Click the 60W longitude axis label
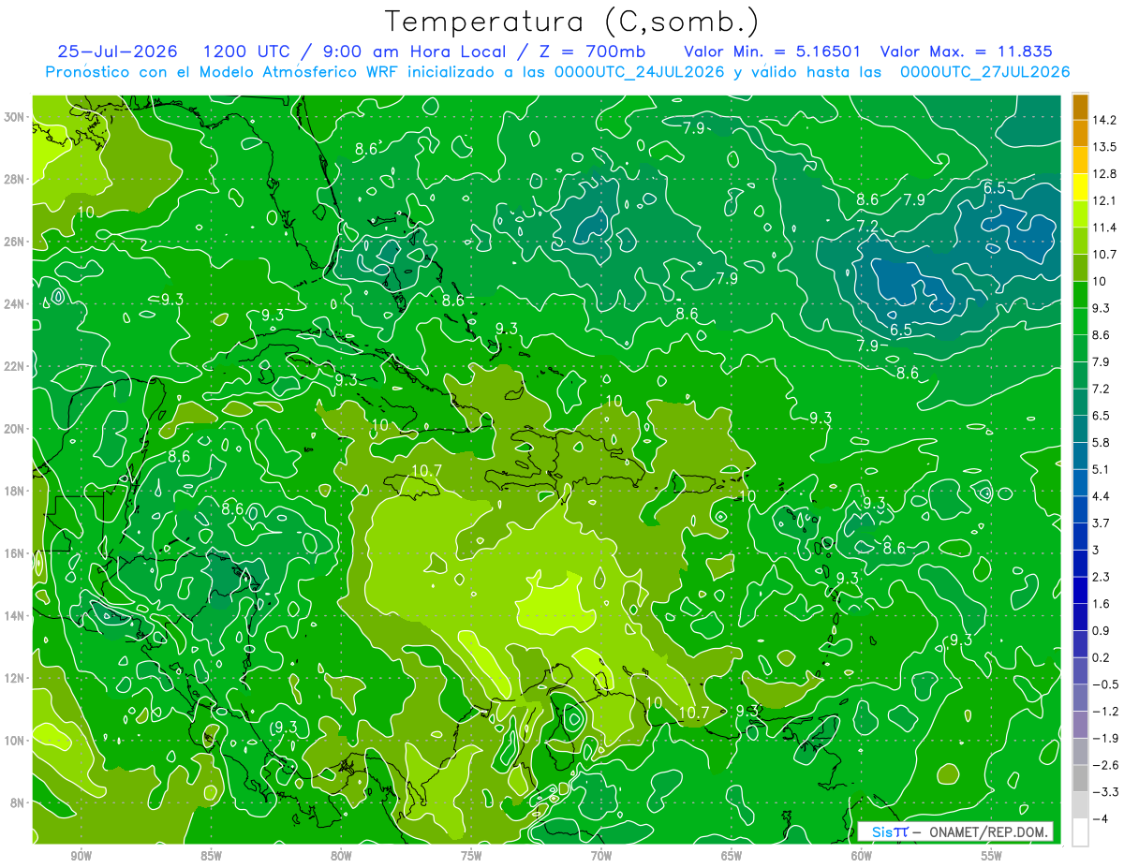 862,856
